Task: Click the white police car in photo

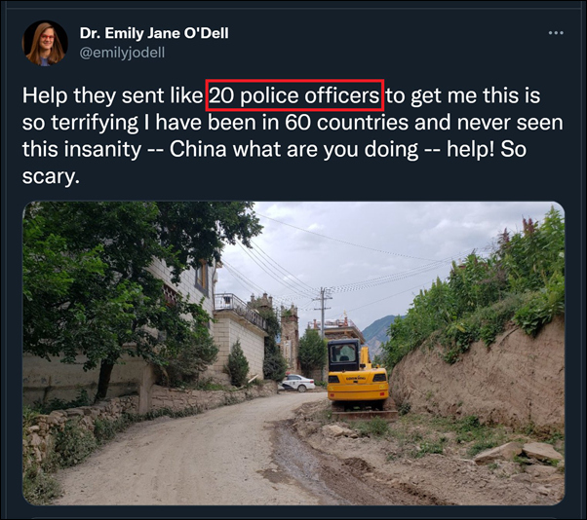Action: click(297, 383)
